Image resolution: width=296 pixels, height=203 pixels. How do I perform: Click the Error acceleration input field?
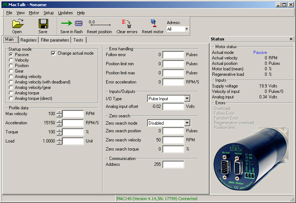click(x=173, y=82)
